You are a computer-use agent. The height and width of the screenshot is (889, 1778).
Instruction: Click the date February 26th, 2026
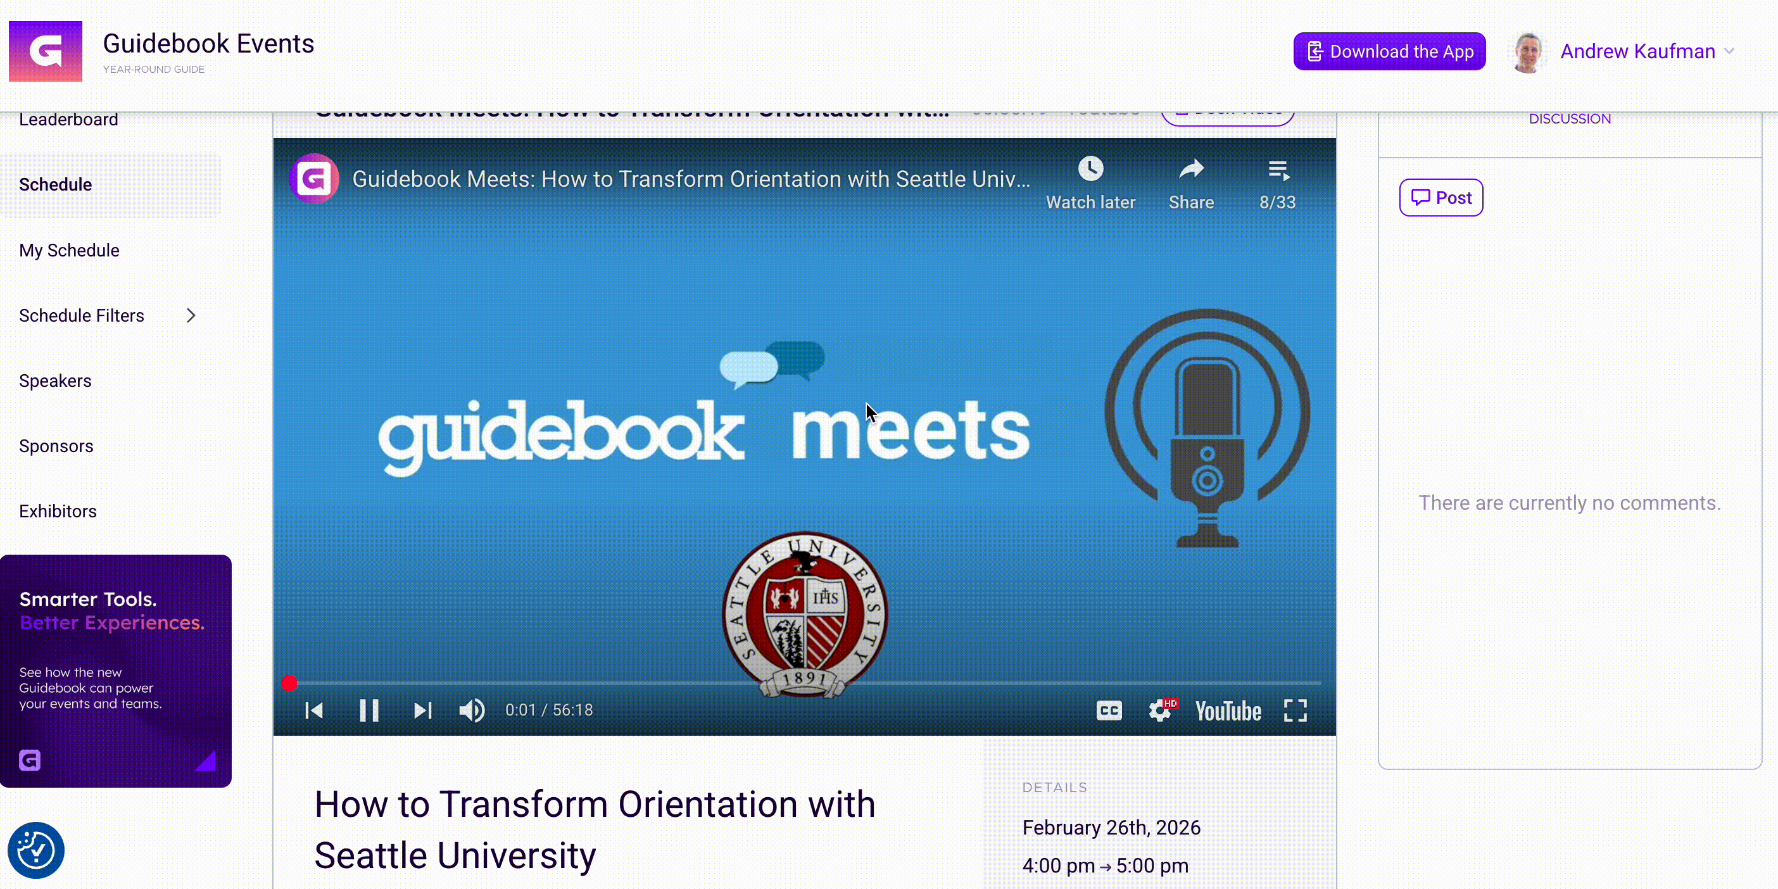1111,828
